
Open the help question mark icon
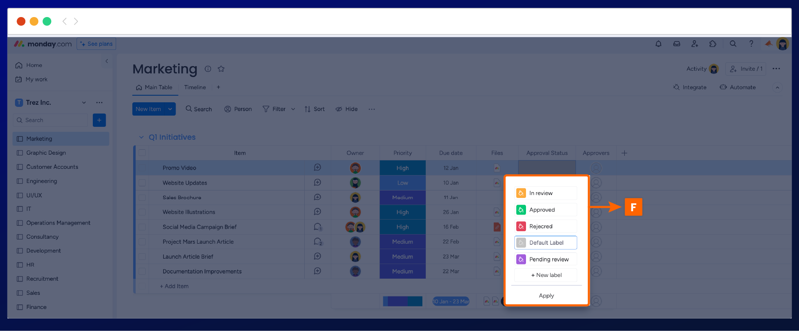pyautogui.click(x=751, y=44)
